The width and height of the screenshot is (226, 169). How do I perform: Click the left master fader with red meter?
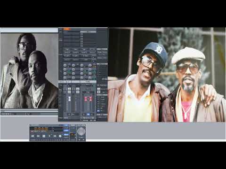tap(86, 99)
